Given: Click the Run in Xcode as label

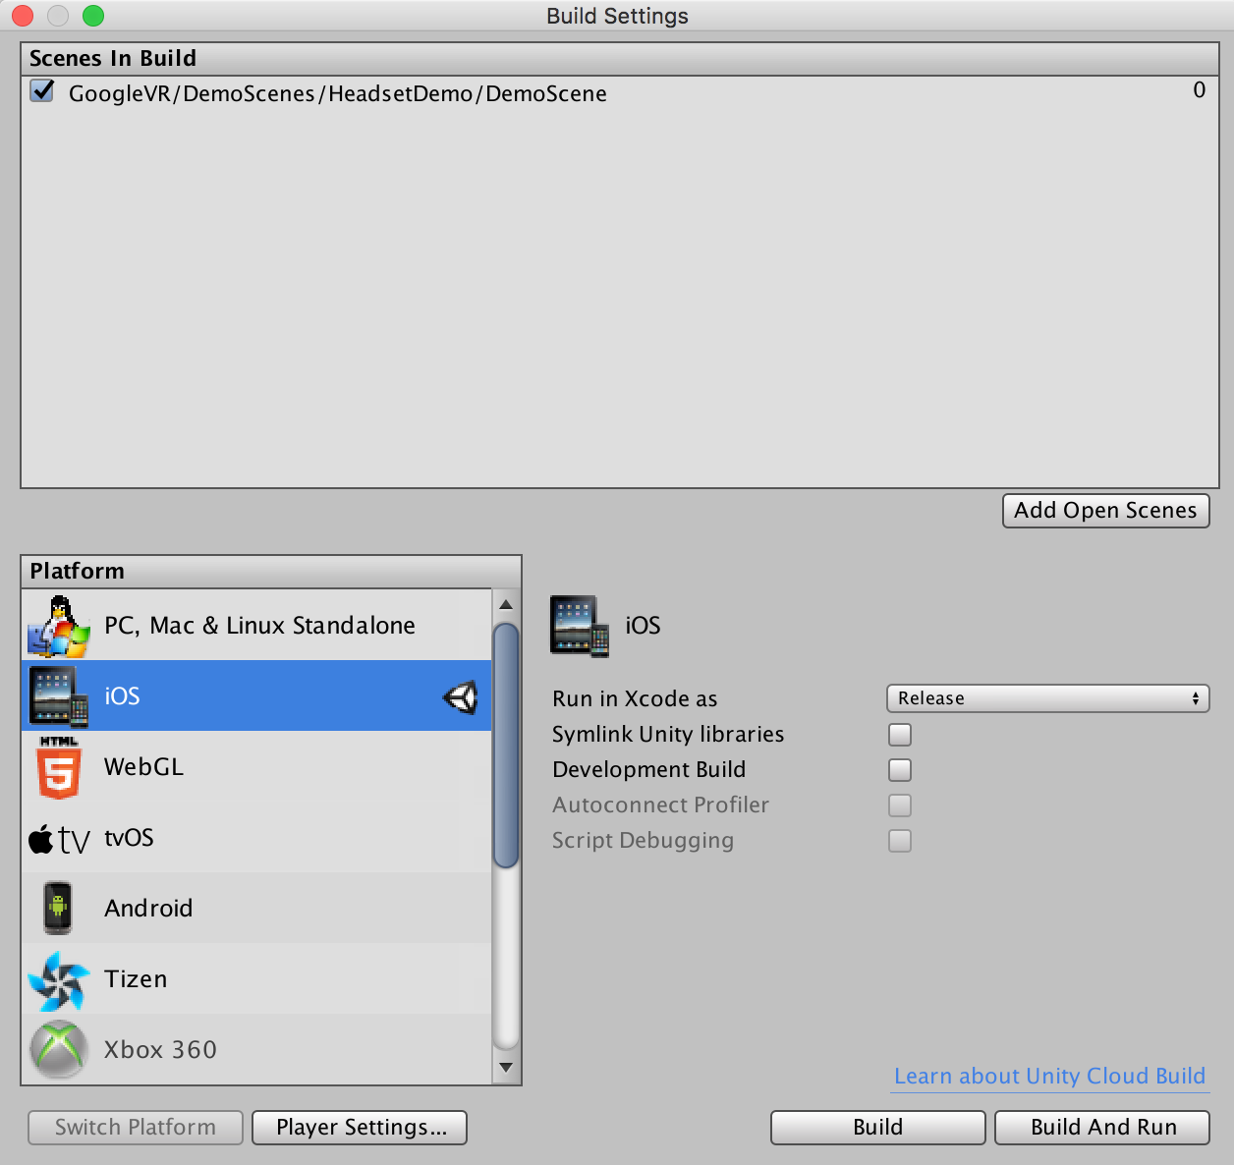Looking at the screenshot, I should pos(635,698).
